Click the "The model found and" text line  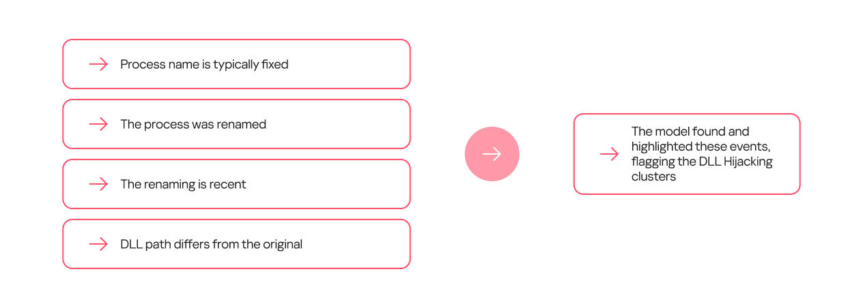[690, 132]
